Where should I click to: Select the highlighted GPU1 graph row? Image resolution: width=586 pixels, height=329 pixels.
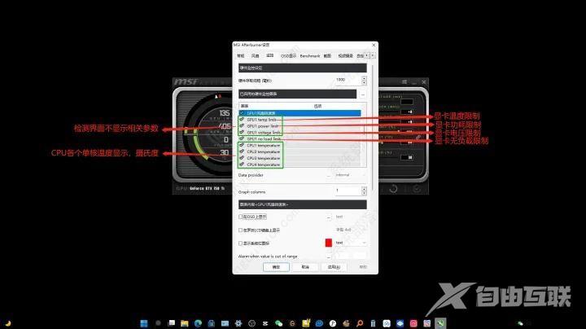pyautogui.click(x=300, y=113)
